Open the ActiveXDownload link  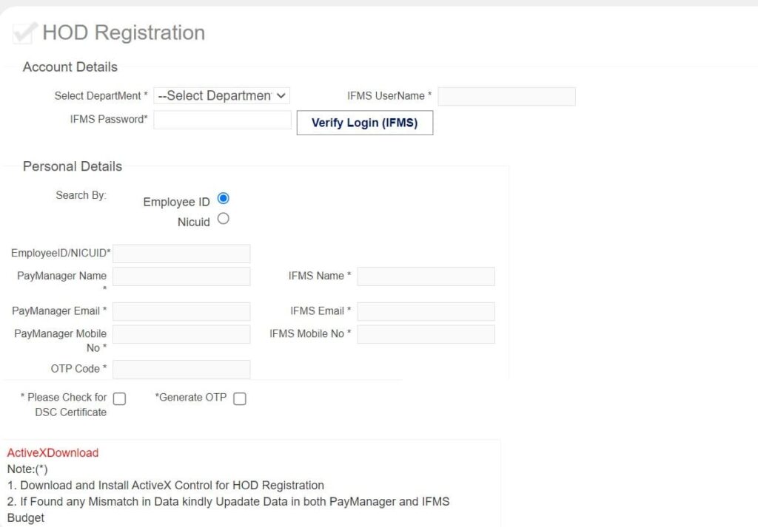pyautogui.click(x=52, y=452)
